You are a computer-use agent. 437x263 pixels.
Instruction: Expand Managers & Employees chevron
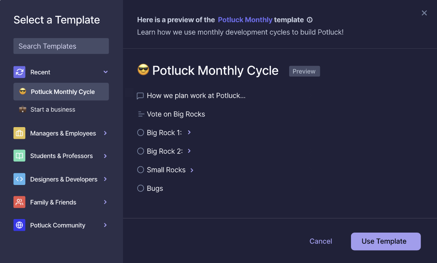click(x=105, y=133)
